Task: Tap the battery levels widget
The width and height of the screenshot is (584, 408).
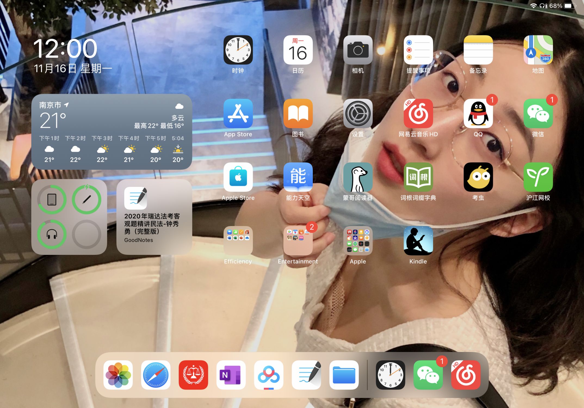Action: [69, 217]
